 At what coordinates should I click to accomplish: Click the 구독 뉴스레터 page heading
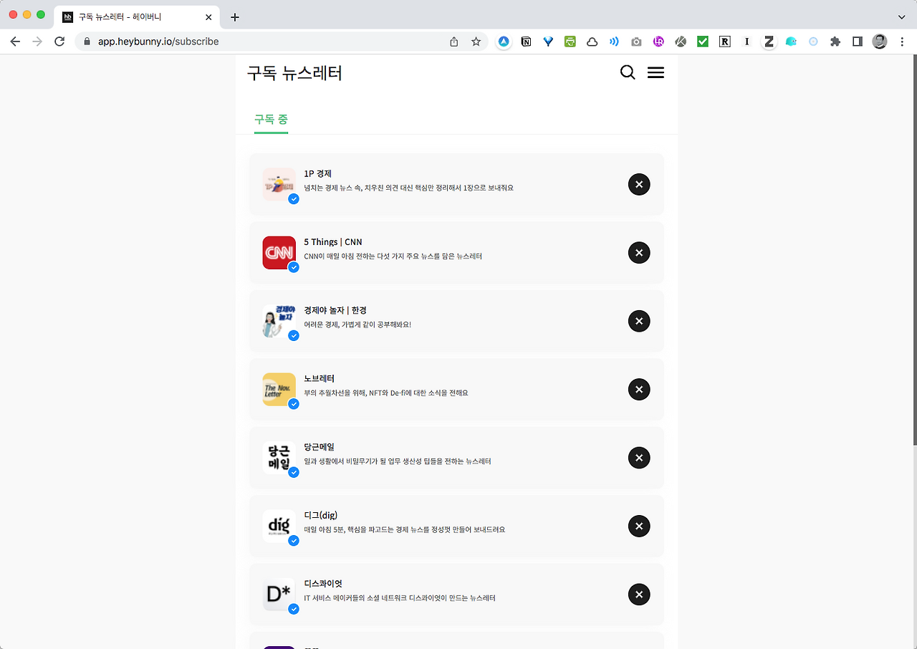point(294,72)
